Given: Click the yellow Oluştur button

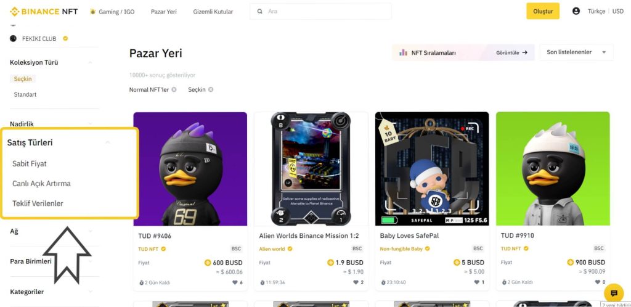Looking at the screenshot, I should (x=543, y=11).
